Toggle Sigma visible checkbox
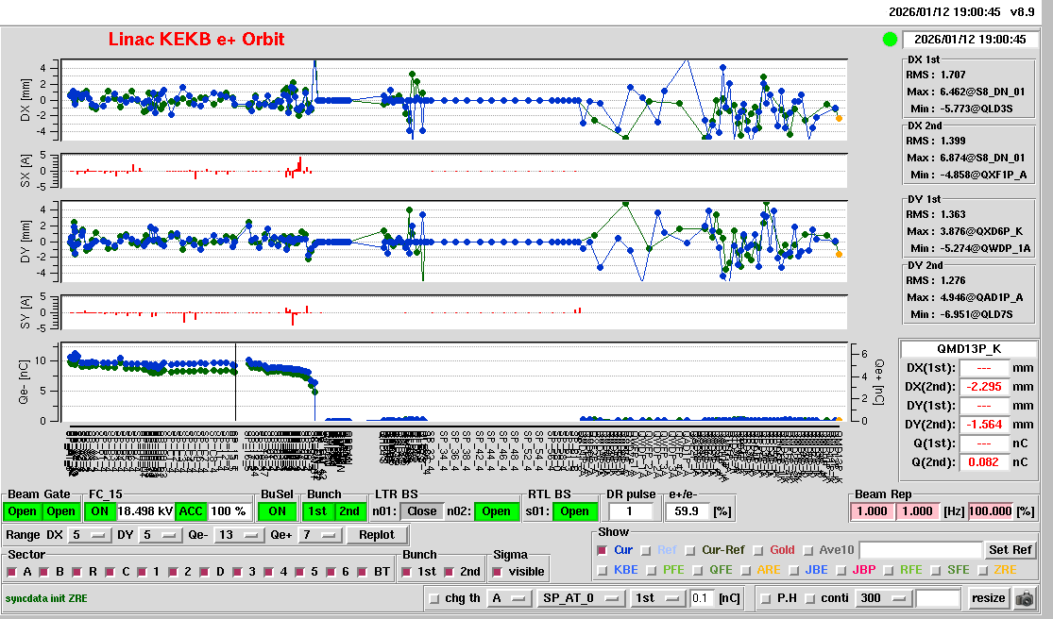Screen dimensions: 1053x619 click(x=499, y=572)
